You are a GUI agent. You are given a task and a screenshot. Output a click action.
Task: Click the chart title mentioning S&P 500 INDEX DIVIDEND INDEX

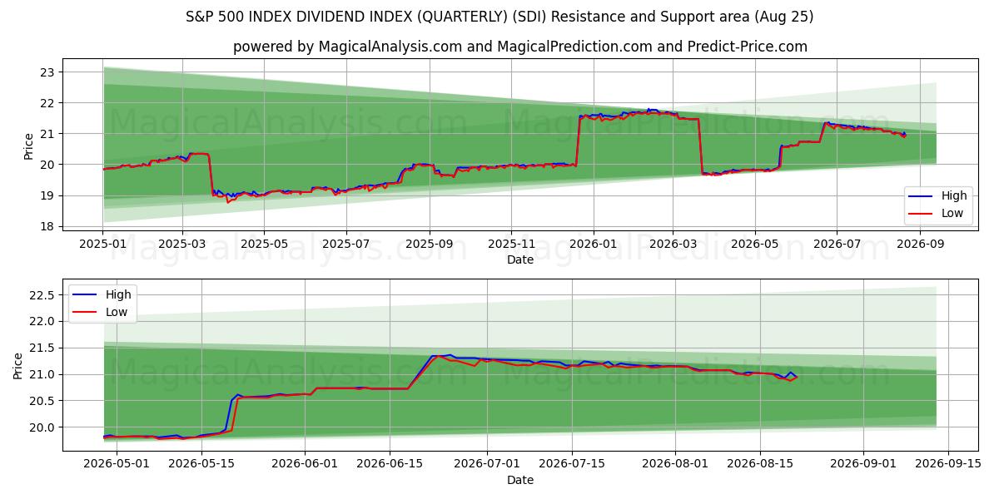pos(499,17)
